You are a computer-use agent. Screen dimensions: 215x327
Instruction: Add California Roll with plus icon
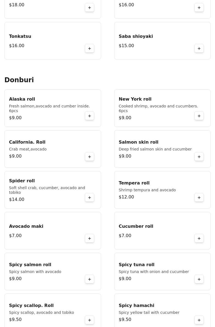pos(90,157)
